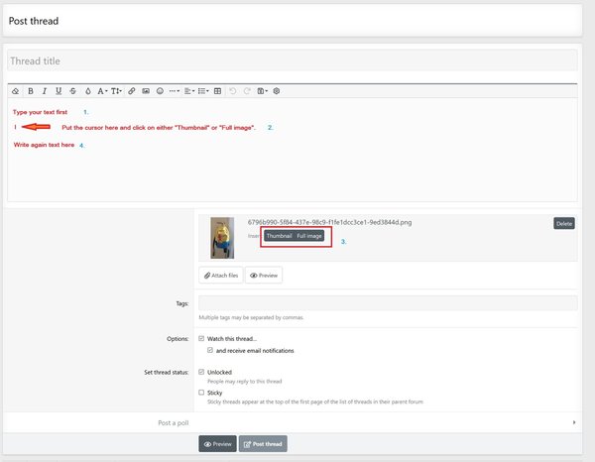Viewport: 595px width, 462px height.
Task: Expand the Post a poll section
Action: pos(297,422)
